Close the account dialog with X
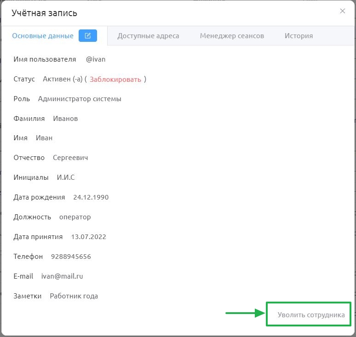 point(342,11)
